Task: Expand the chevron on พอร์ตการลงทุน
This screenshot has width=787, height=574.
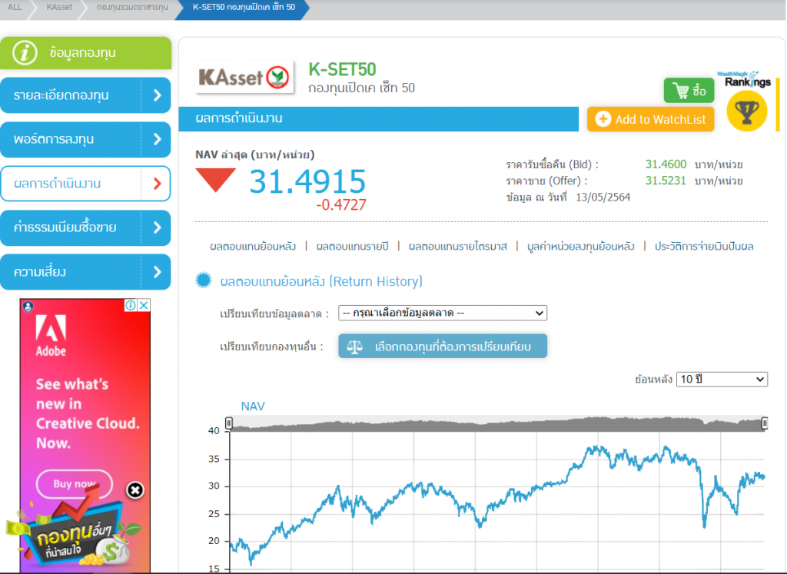Action: tap(157, 139)
